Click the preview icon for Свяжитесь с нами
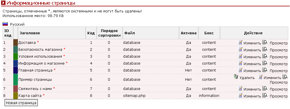This screenshot has height=109, width=290. click(x=265, y=89)
